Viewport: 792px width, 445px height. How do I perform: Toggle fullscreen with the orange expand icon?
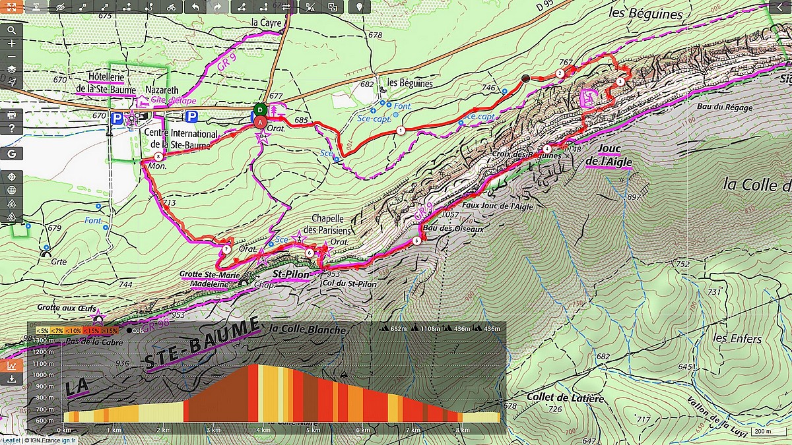[12, 7]
